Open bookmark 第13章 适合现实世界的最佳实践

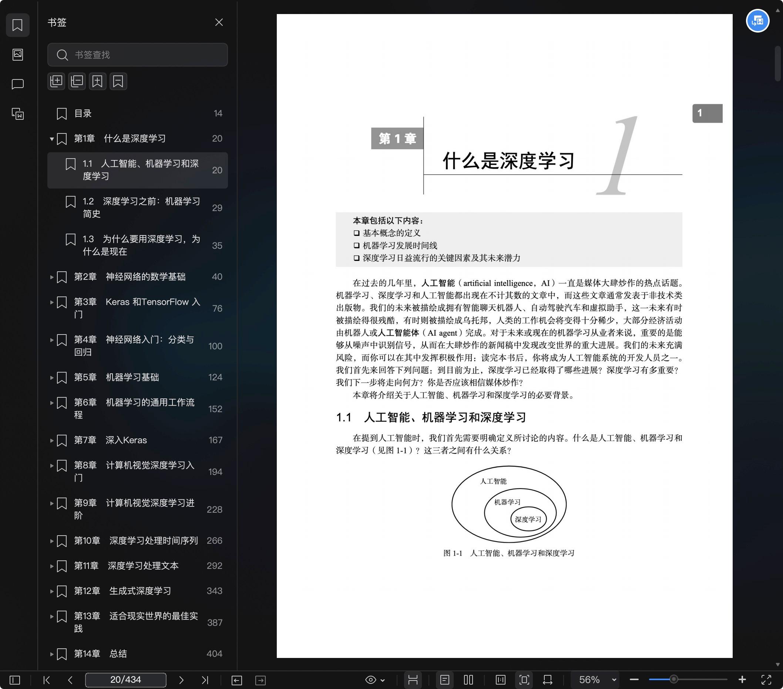click(x=138, y=622)
